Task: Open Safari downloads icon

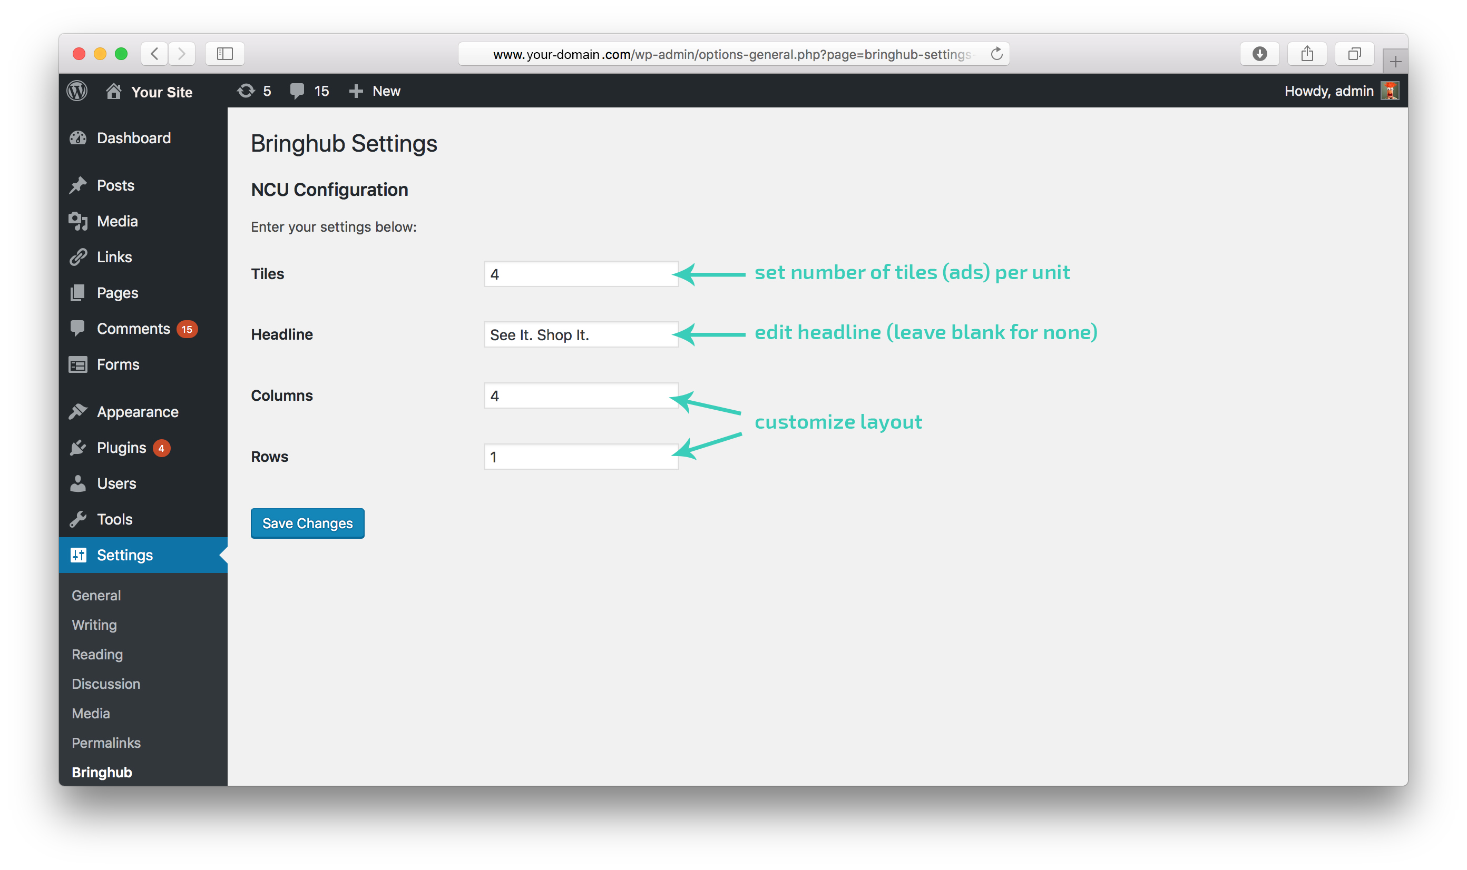Action: click(x=1259, y=54)
